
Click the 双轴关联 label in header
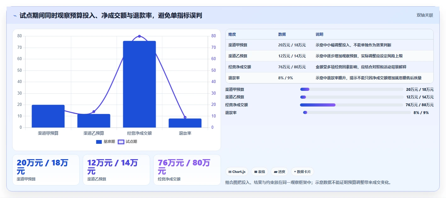(425, 15)
